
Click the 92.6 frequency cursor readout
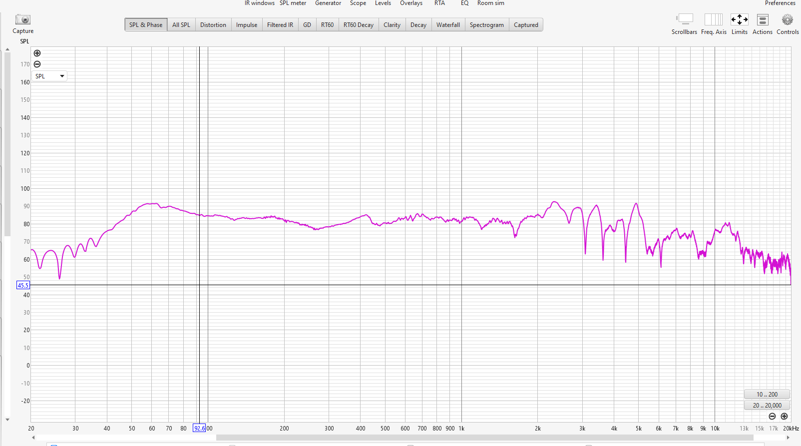(199, 428)
